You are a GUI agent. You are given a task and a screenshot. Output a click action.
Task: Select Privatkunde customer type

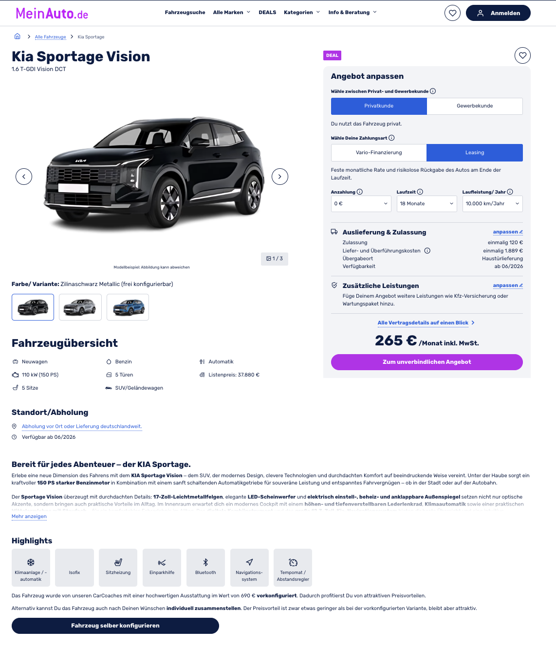coord(379,106)
